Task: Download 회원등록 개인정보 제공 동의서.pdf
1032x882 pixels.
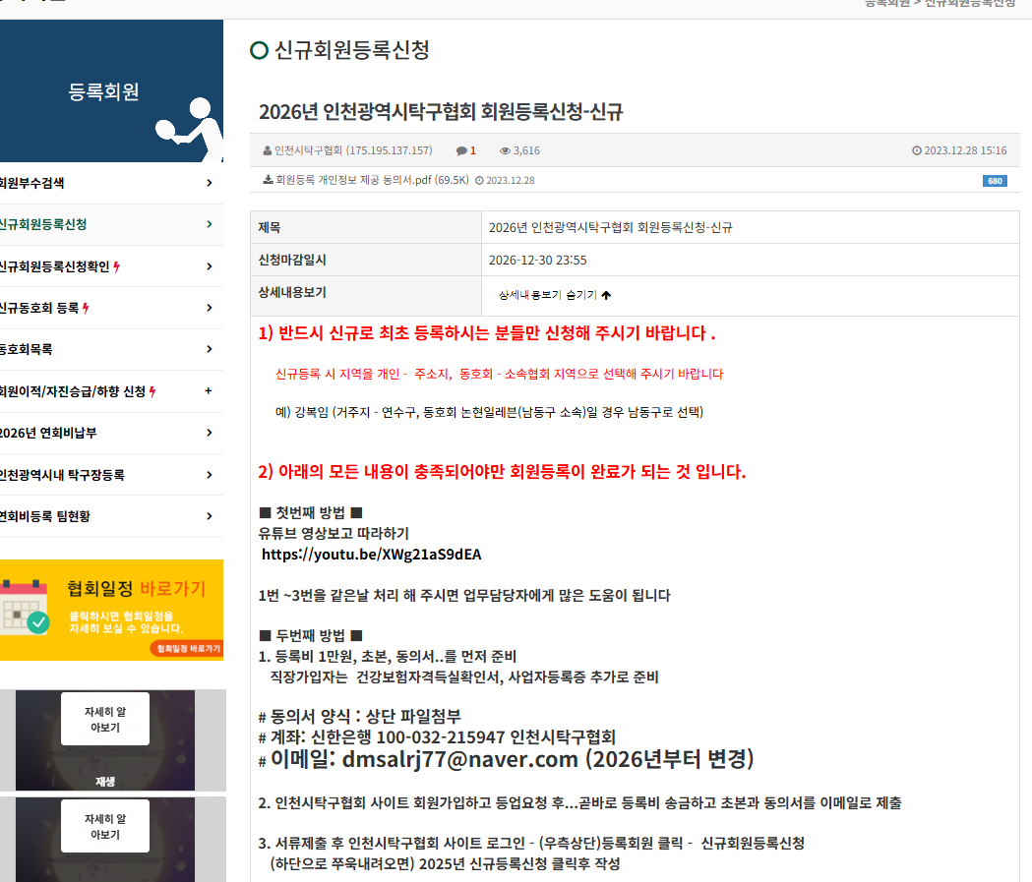Action: pyautogui.click(x=372, y=180)
